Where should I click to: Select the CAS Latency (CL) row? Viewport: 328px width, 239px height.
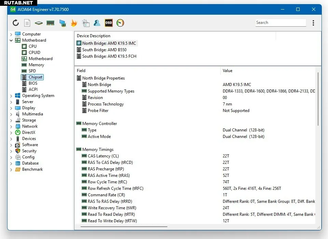pyautogui.click(x=195, y=156)
